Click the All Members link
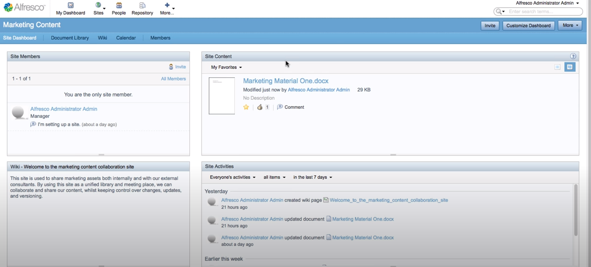This screenshot has width=591, height=267. pos(173,79)
